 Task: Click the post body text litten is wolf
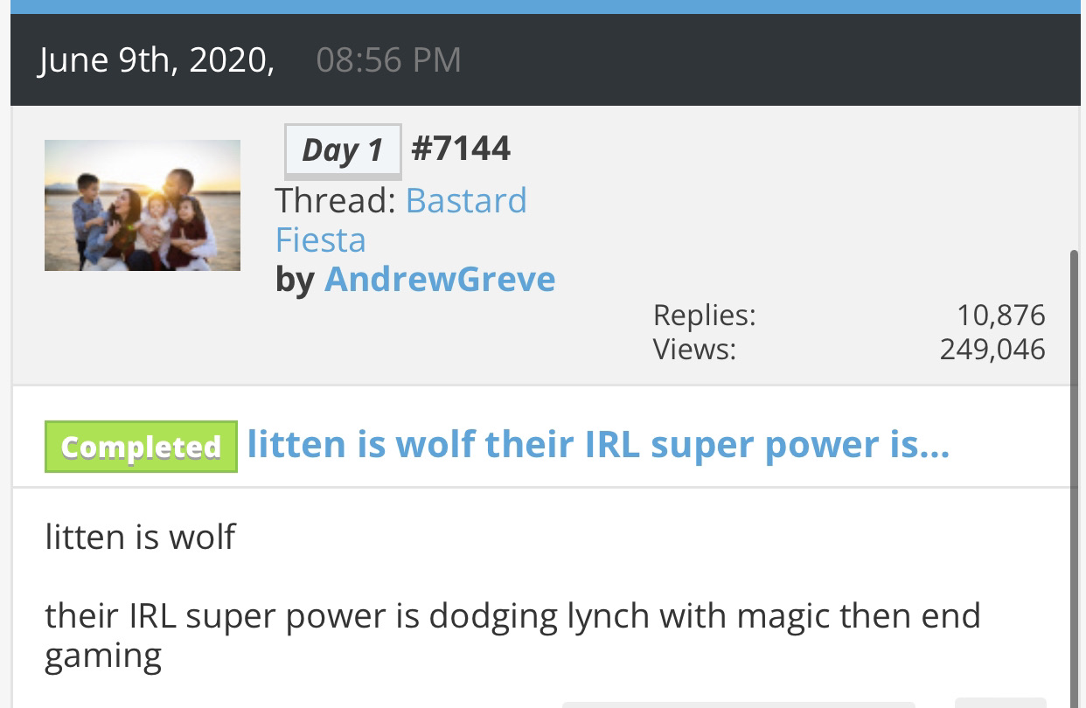140,537
